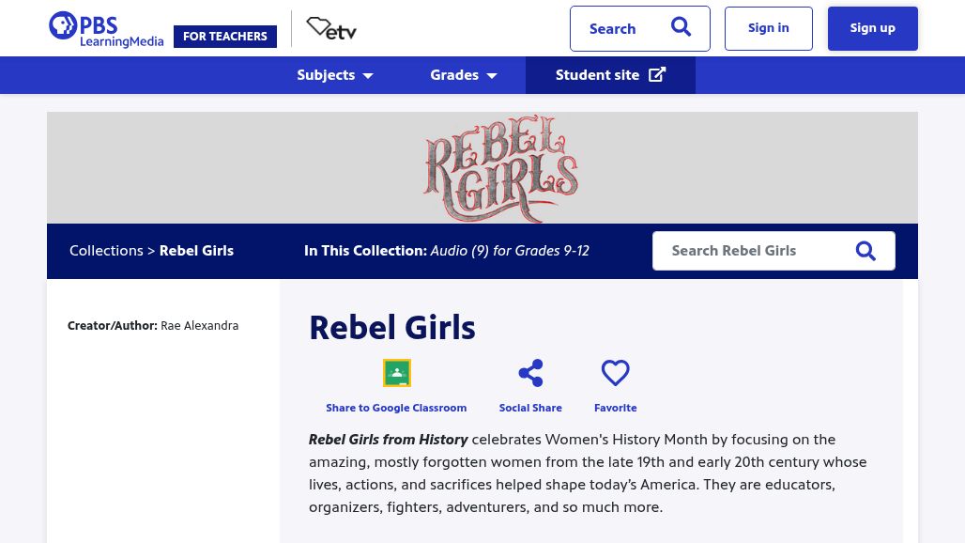Click the Rebel Girls search magnifier icon
The image size is (965, 543).
pyautogui.click(x=865, y=251)
